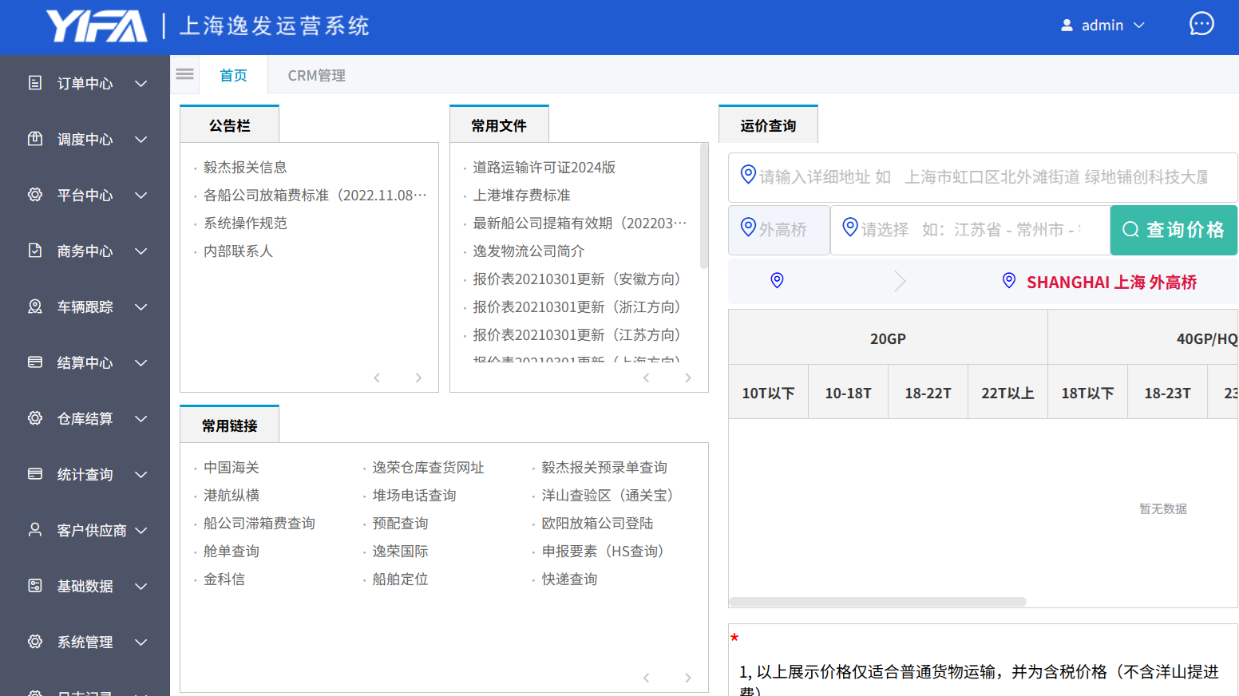The height and width of the screenshot is (696, 1239).
Task: Open the 欧阳放箱公司登陆 link
Action: click(x=597, y=523)
